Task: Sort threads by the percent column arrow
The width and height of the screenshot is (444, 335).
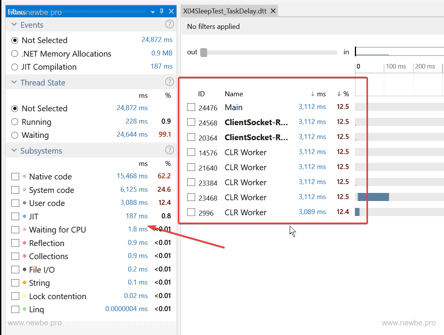Action: point(339,94)
